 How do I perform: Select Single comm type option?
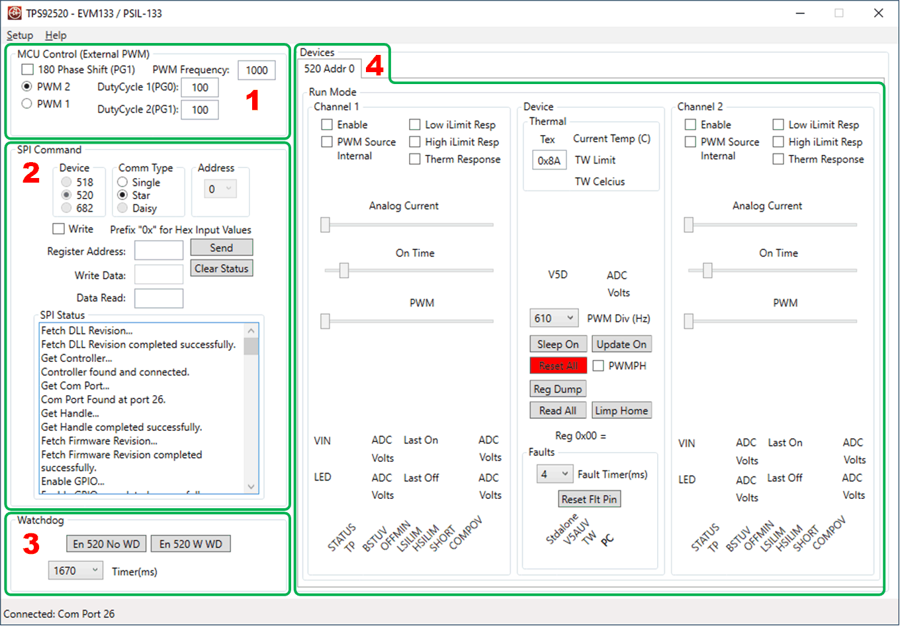(x=122, y=182)
